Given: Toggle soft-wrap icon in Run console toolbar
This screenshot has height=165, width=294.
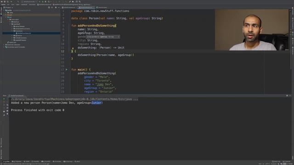Looking at the screenshot, I should coord(7,105).
